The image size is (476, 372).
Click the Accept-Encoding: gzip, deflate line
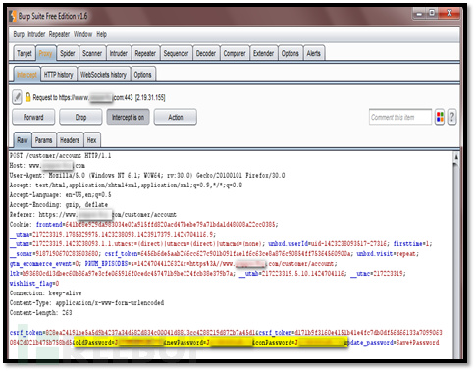(x=59, y=205)
